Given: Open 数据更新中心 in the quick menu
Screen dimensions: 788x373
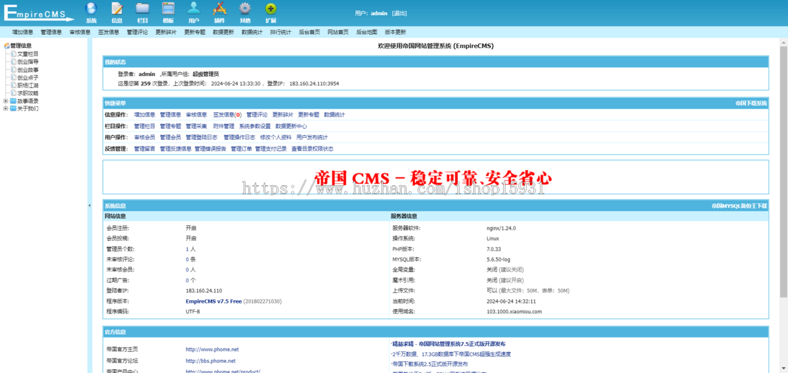Looking at the screenshot, I should point(291,126).
